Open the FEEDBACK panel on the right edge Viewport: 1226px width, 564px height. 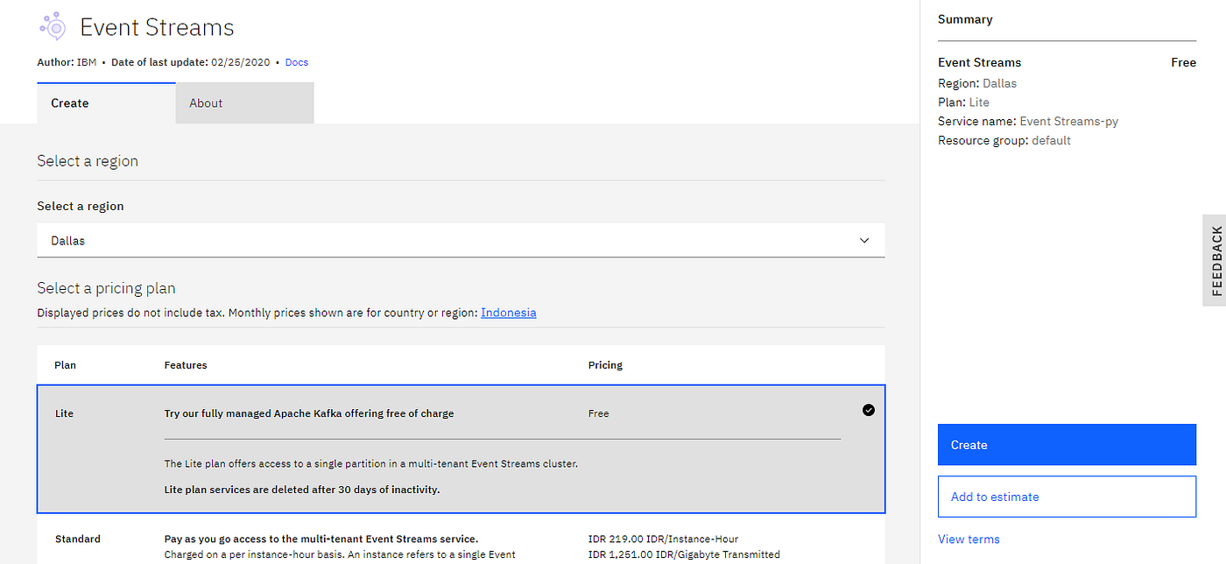coord(1215,260)
